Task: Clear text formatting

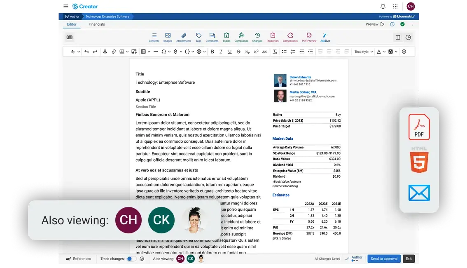Action: click(x=275, y=52)
